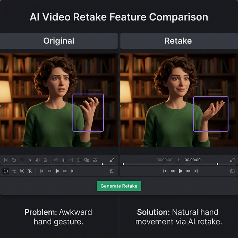The width and height of the screenshot is (238, 238).
Task: Expand Retake preview to fullscreen
Action: pos(232,160)
